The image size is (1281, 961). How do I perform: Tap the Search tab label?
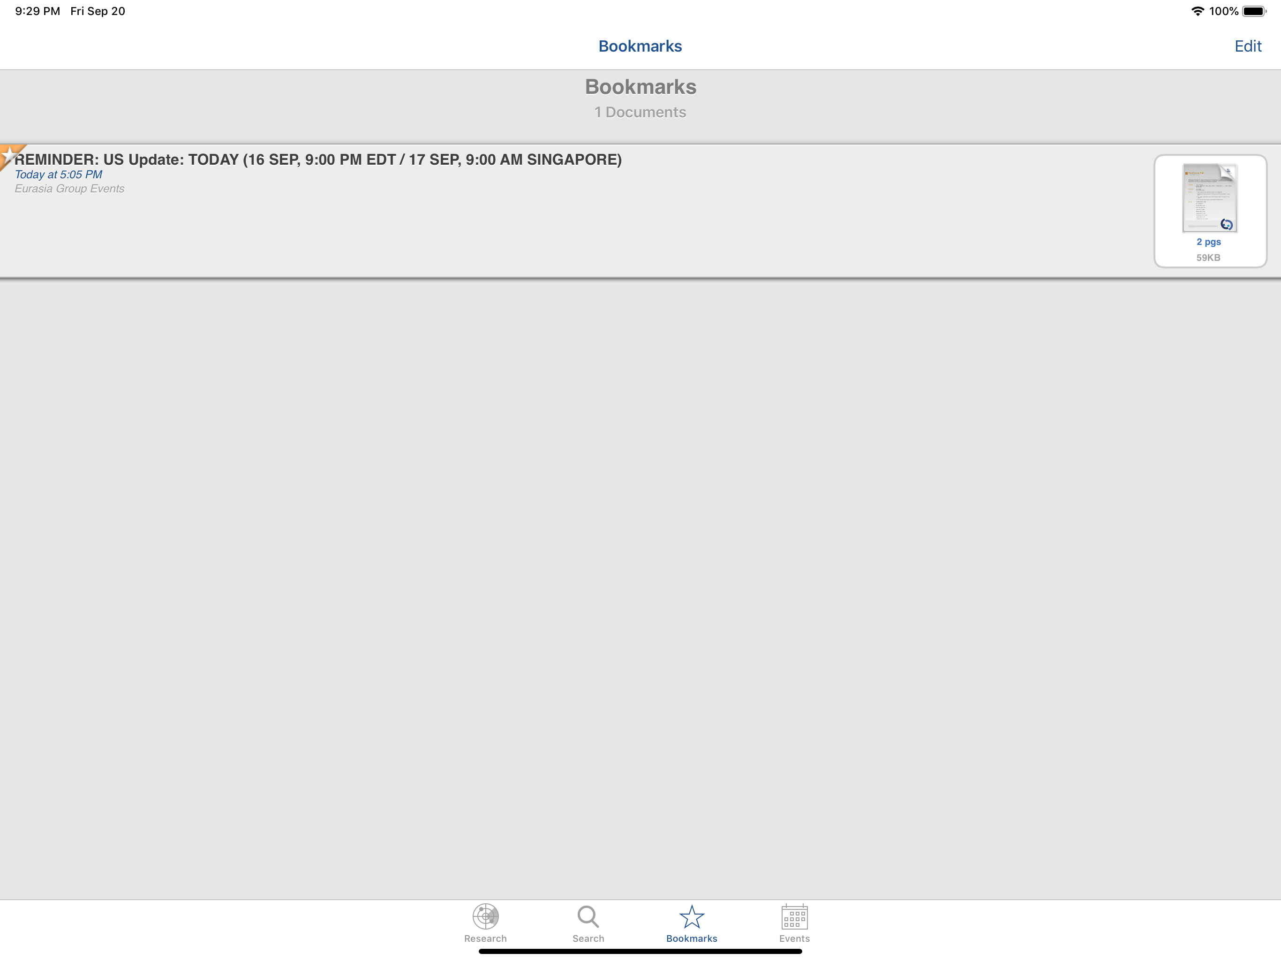pyautogui.click(x=588, y=938)
